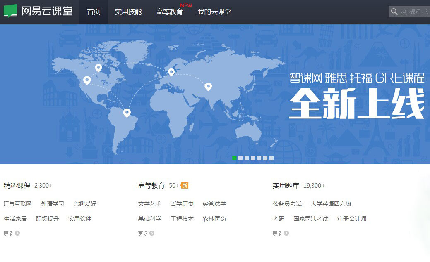Select the second carousel indicator dot
This screenshot has height=262, width=430.
pos(240,157)
